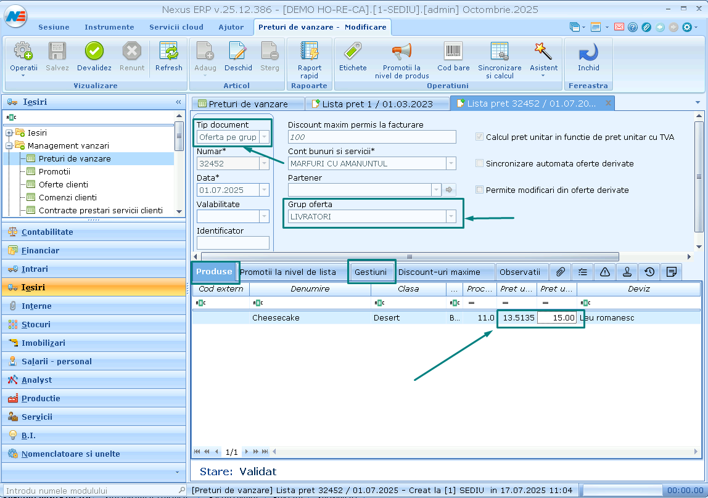Toggle Sincronizare automata oferte derivate checkbox
Screen dimensions: 708x498
pos(480,164)
